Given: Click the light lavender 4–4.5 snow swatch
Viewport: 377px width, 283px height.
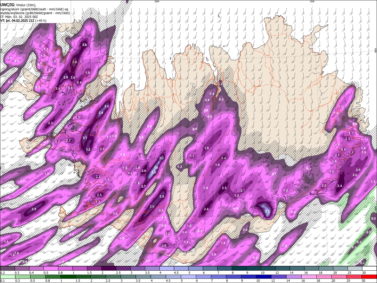Looking at the screenshot, I should pyautogui.click(x=167, y=269).
